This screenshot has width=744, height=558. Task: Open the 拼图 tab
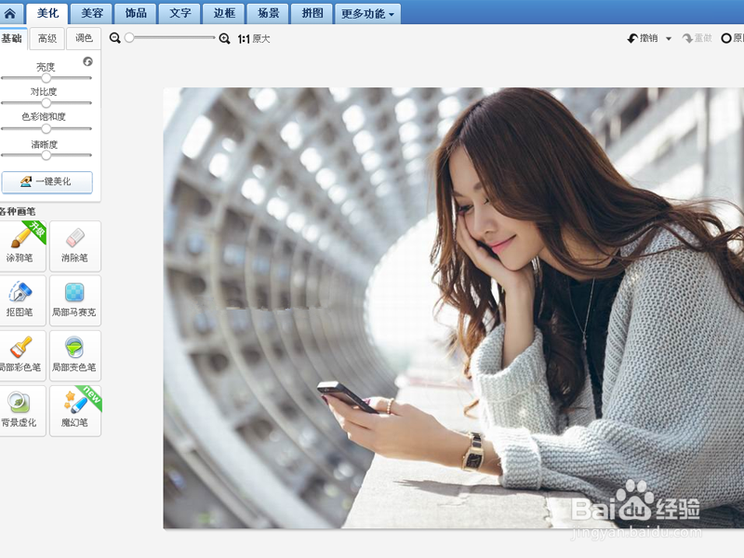tap(312, 13)
